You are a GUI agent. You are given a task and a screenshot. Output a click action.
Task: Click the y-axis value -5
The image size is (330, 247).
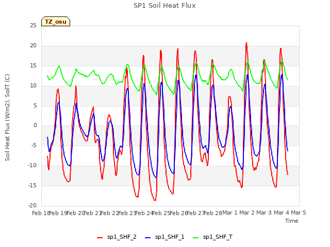[x=33, y=145]
